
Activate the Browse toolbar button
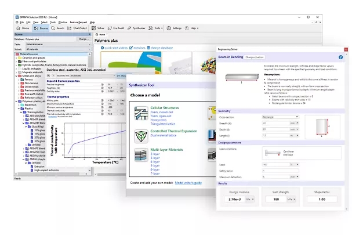41,28
